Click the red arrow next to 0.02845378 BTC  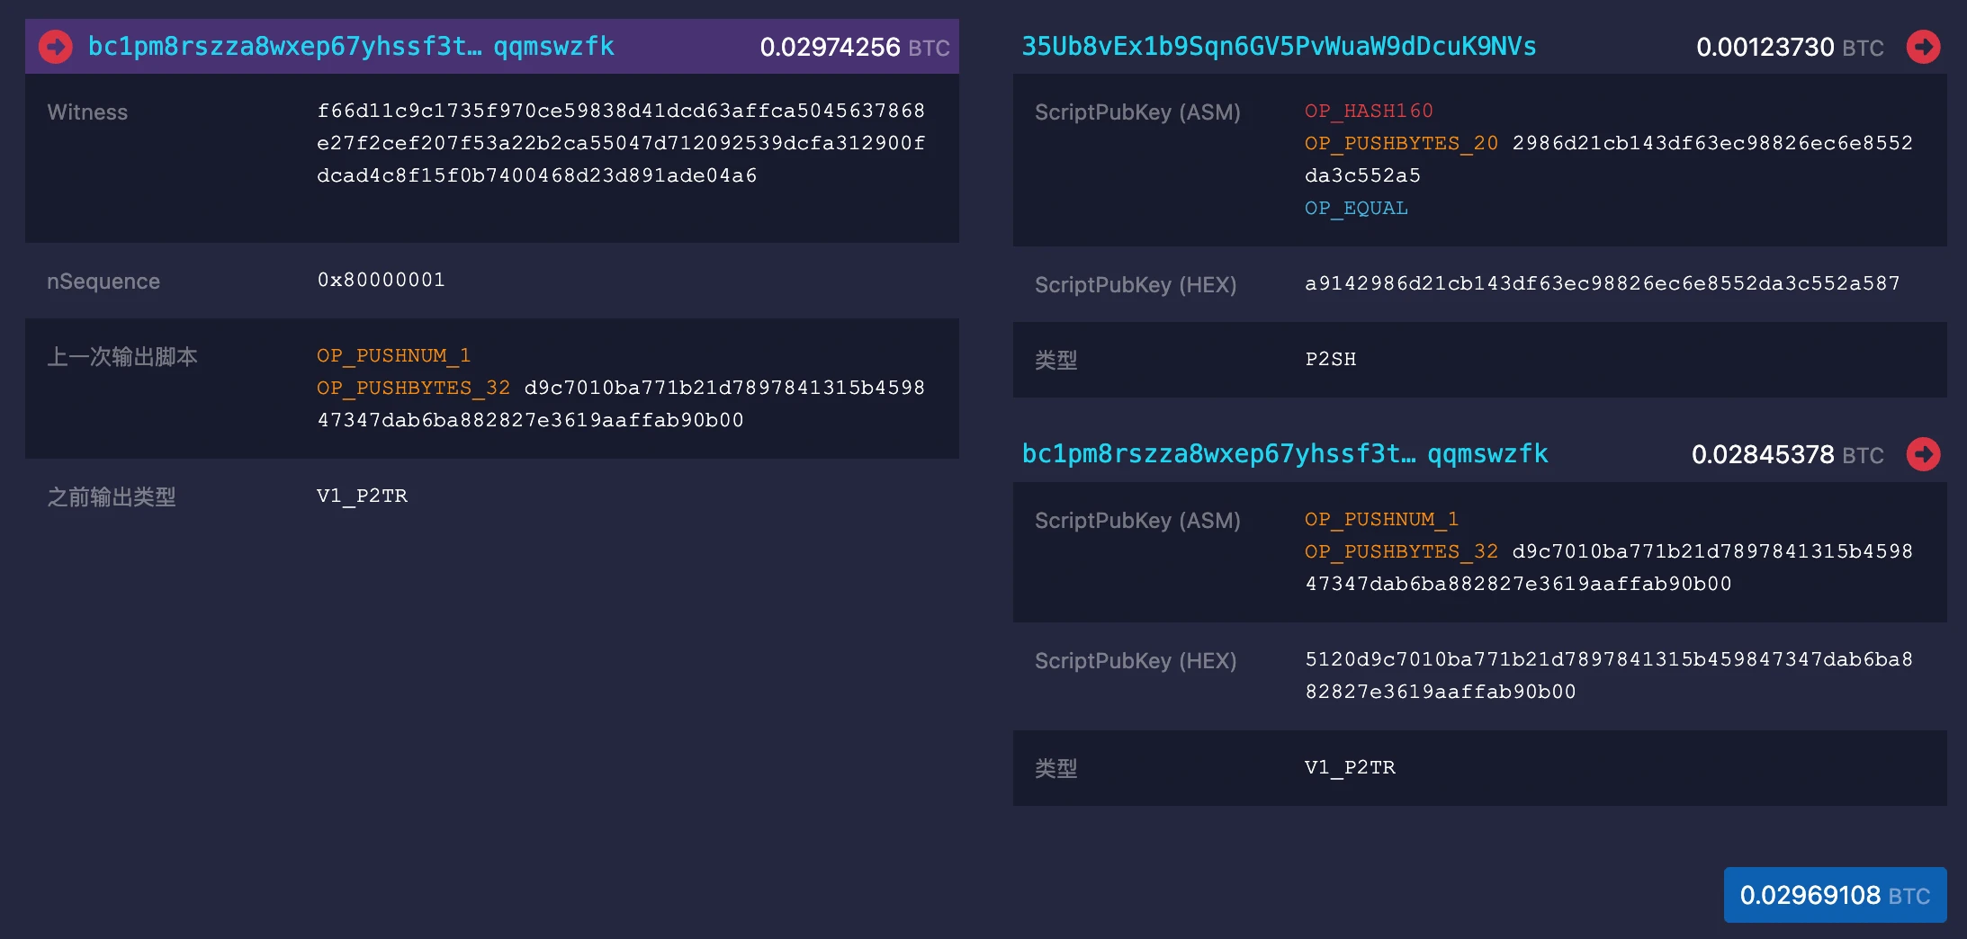[x=1923, y=454]
